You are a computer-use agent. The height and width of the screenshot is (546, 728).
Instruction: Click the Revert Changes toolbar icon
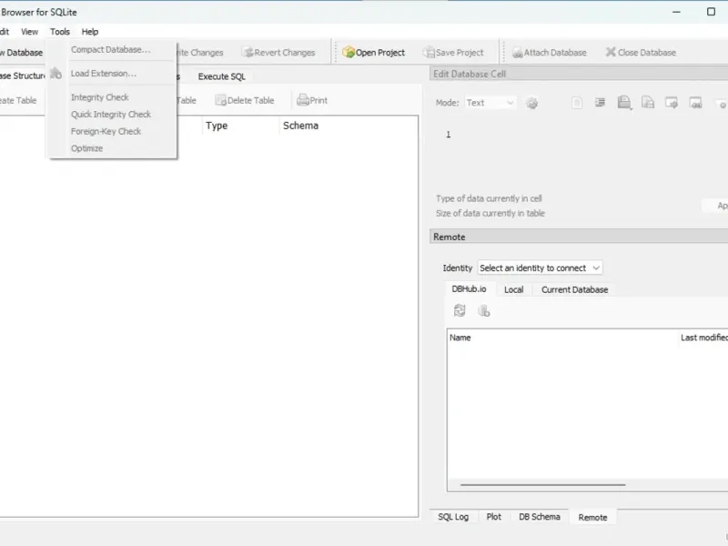pyautogui.click(x=248, y=53)
